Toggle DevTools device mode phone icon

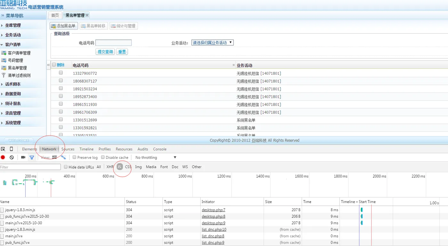[12, 149]
